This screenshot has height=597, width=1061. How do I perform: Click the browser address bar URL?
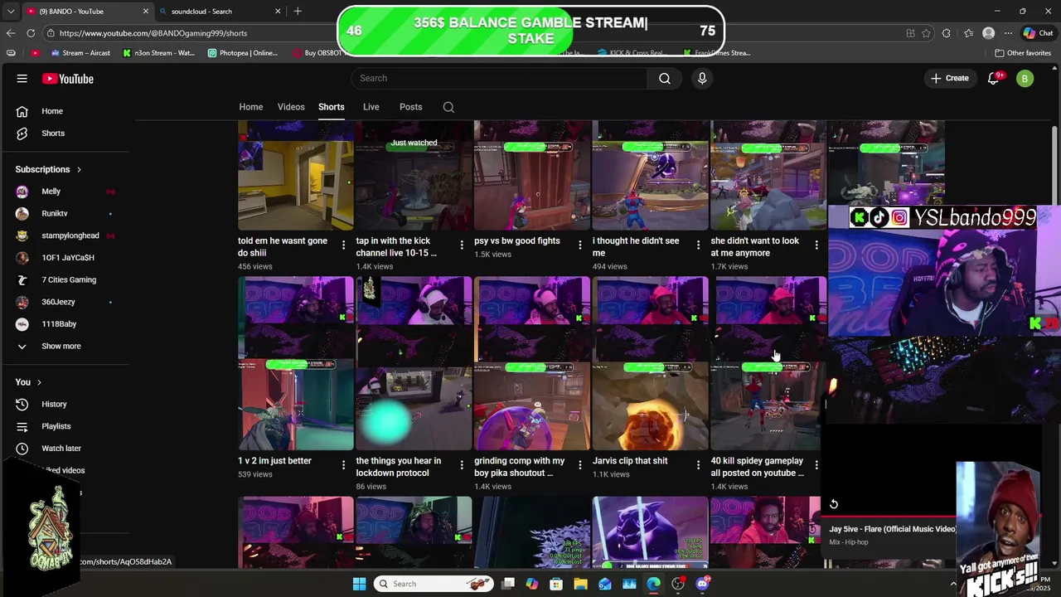[x=153, y=33]
